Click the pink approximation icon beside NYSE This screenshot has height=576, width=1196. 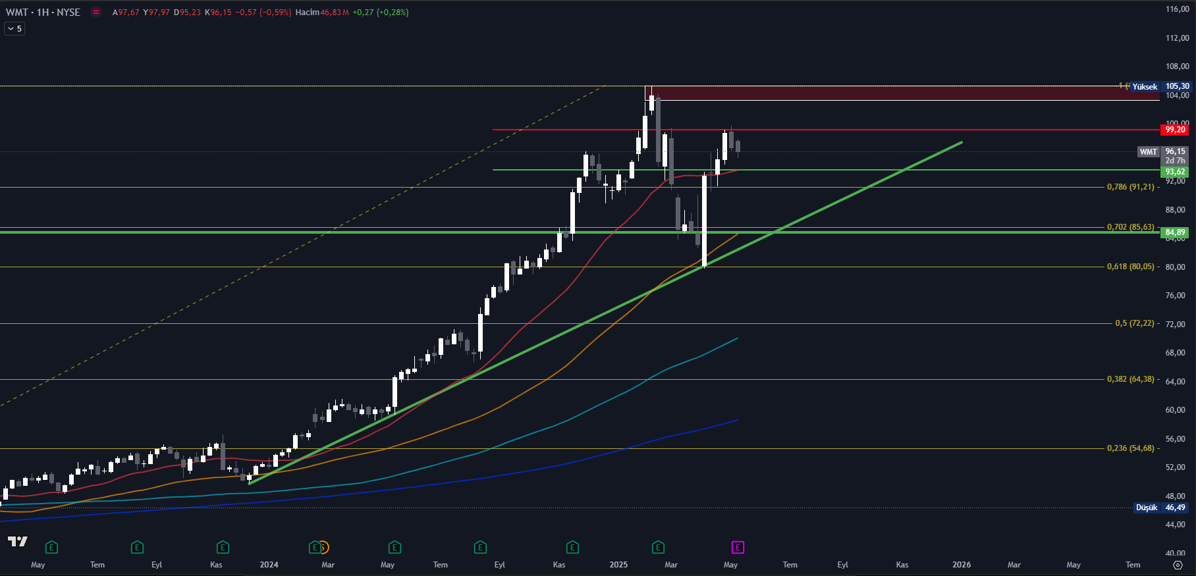pyautogui.click(x=96, y=12)
